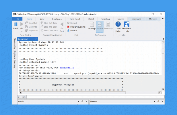The image size is (177, 115).
Task: Click Restart in the End group
Action: pos(72,23)
